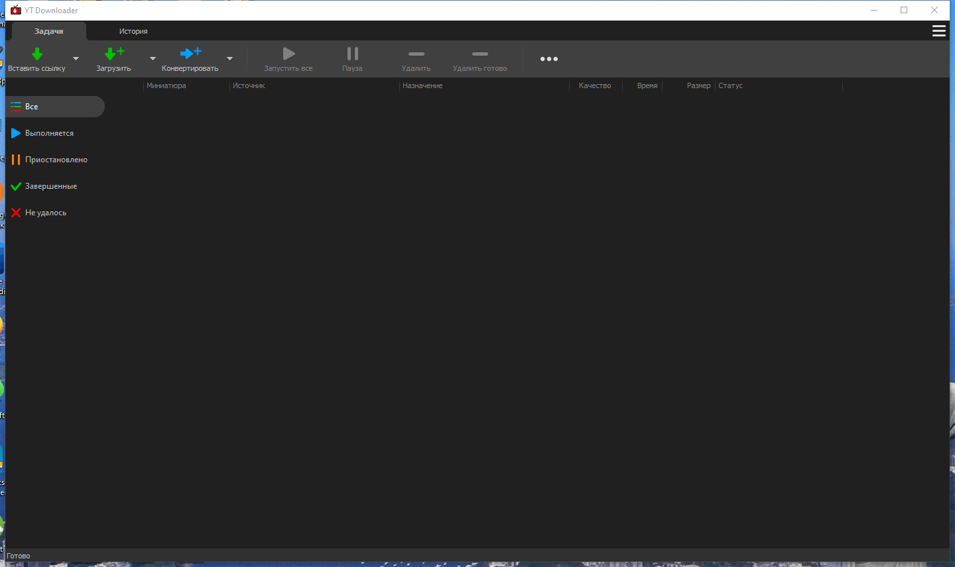955x567 pixels.
Task: Click the Удалить готово icon
Action: tap(480, 54)
